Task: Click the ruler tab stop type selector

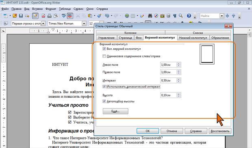Action: [4, 31]
